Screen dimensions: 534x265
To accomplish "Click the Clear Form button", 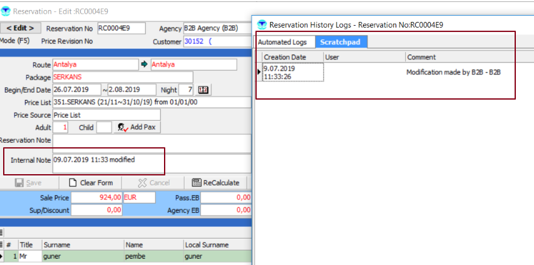I will click(91, 182).
